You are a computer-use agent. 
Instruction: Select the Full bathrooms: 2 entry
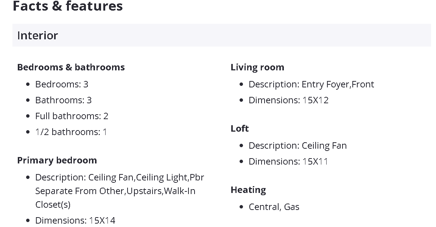tap(72, 116)
